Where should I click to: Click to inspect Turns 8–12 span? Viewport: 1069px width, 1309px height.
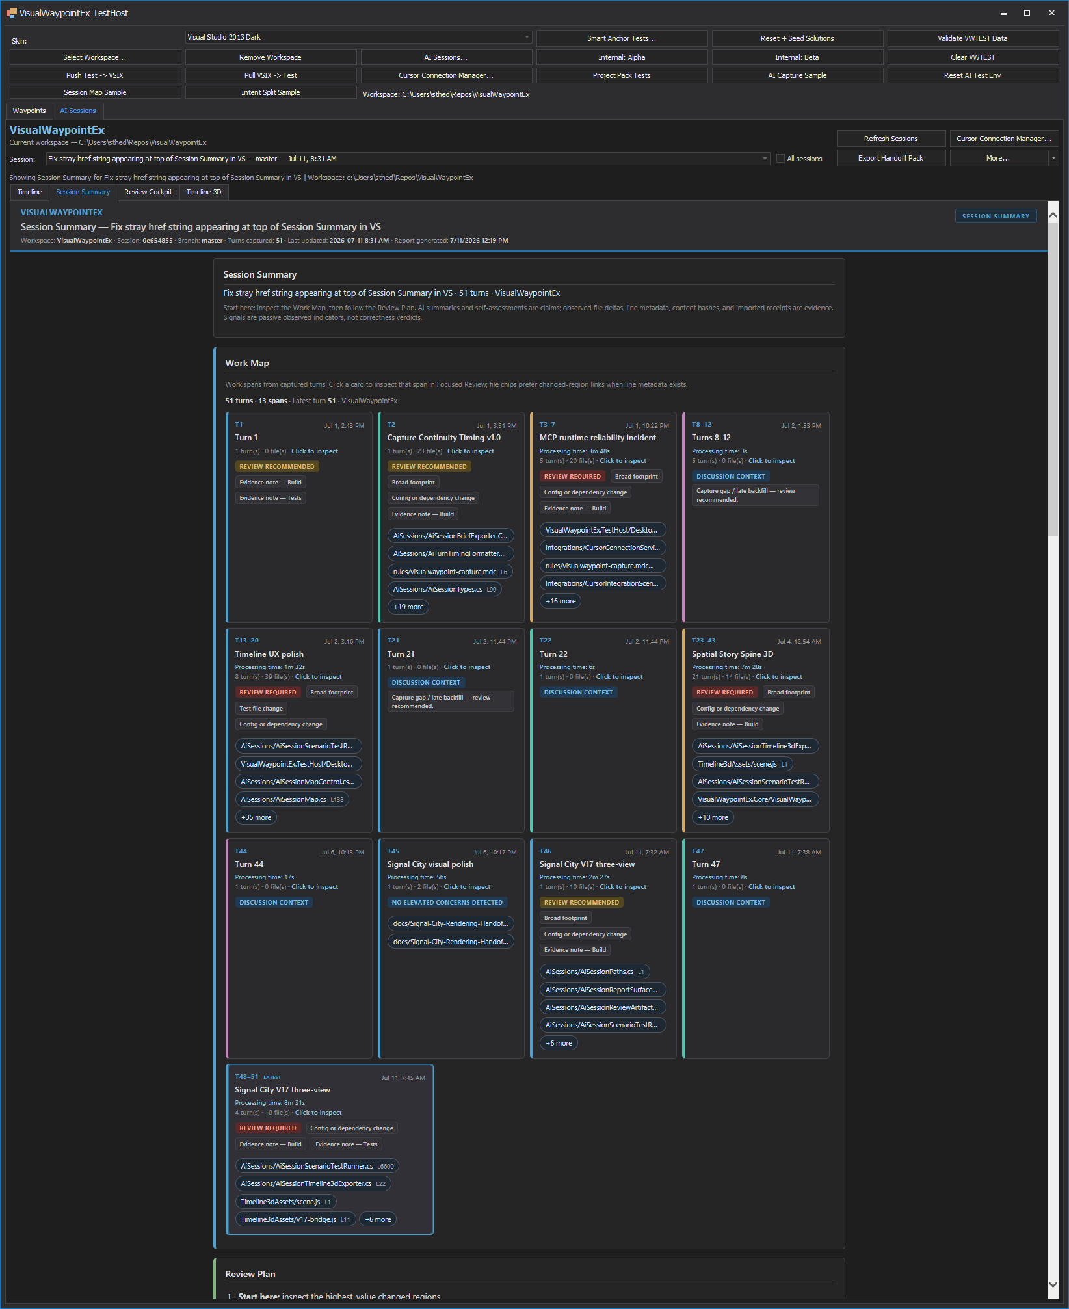(771, 461)
